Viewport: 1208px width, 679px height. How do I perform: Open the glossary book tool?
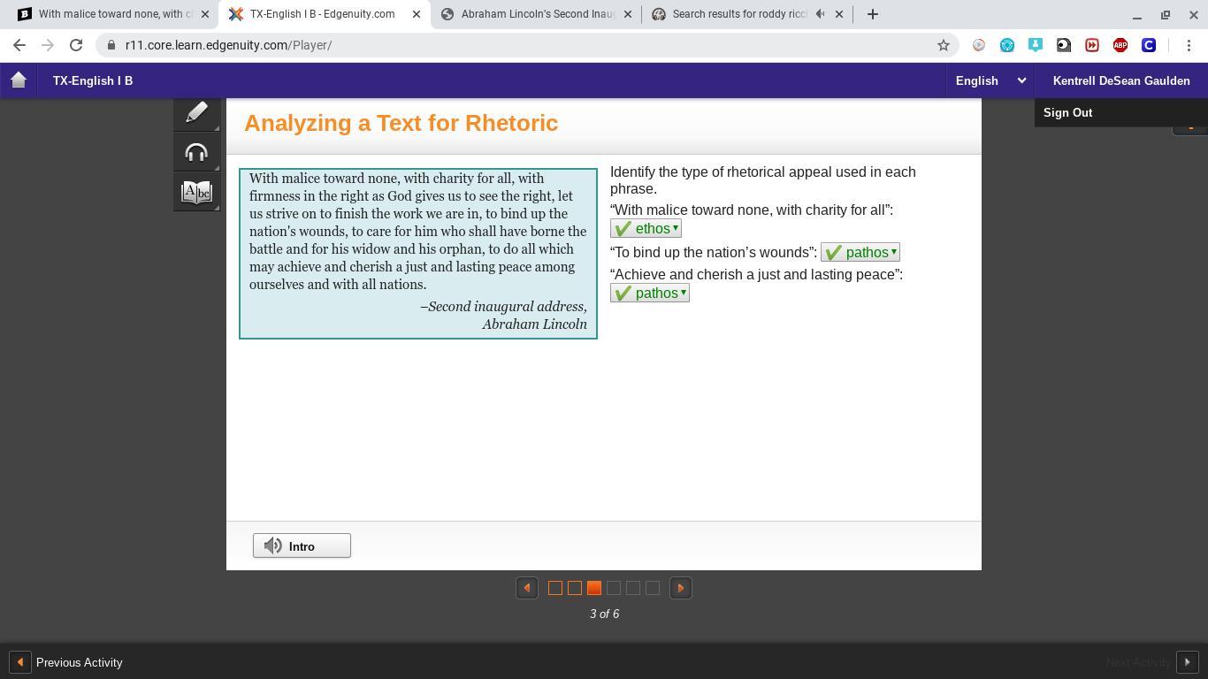click(x=196, y=192)
